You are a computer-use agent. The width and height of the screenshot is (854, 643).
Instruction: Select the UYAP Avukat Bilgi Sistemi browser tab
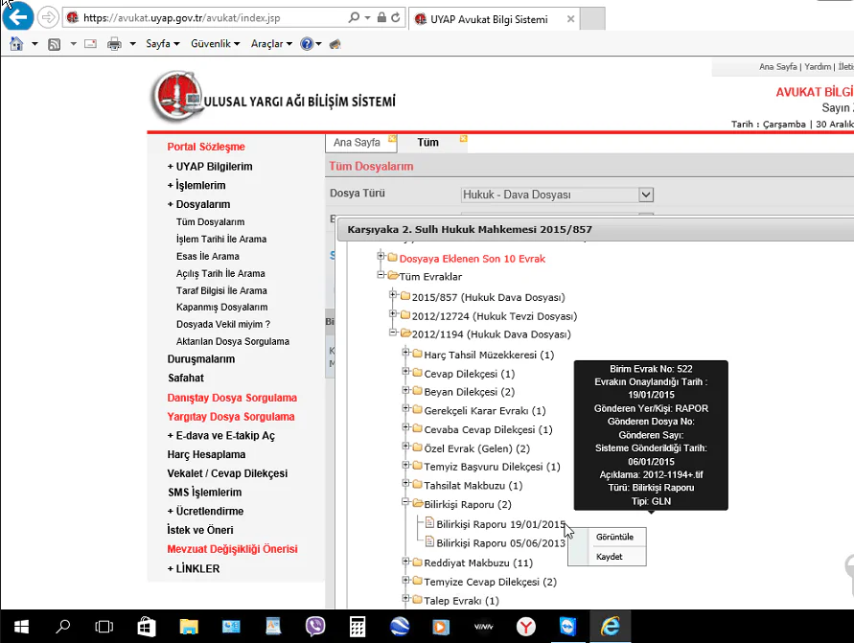[x=489, y=19]
